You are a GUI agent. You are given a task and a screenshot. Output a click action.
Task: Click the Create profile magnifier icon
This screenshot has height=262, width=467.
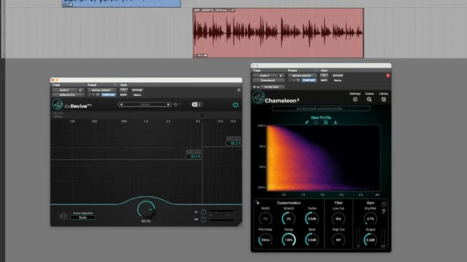coord(369,99)
